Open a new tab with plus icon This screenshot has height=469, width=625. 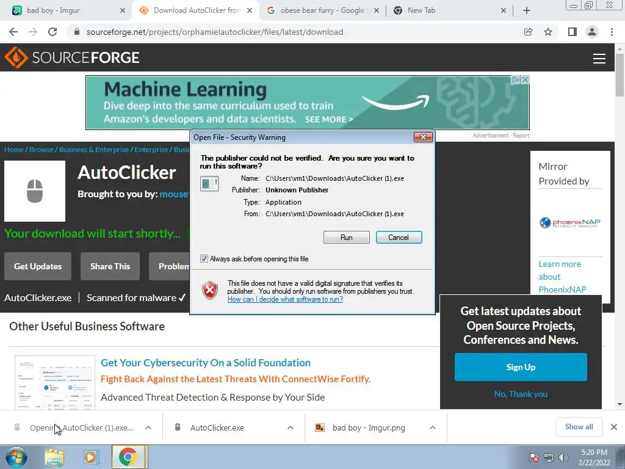point(527,11)
